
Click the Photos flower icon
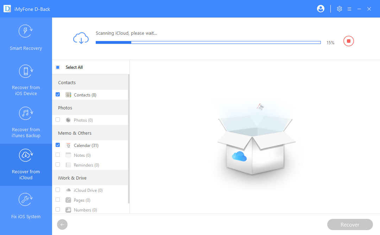(x=68, y=120)
